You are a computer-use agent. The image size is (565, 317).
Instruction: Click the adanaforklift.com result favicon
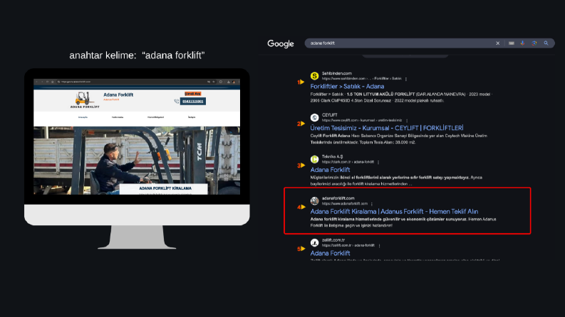[315, 201]
